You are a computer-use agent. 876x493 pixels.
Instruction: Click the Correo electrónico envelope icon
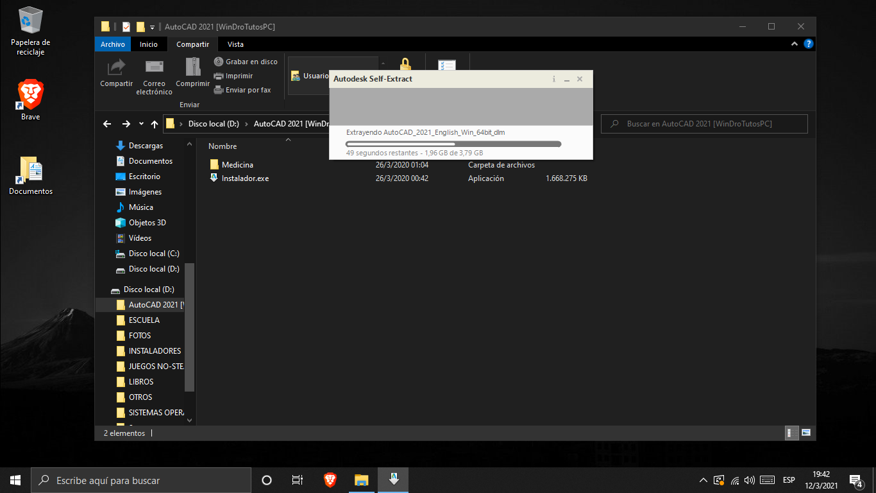(154, 66)
